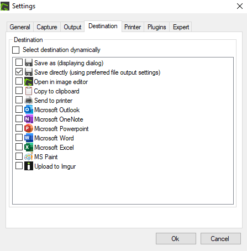
Task: Click the "Save directly (using preferred file output settings)" text
Action: (x=97, y=72)
